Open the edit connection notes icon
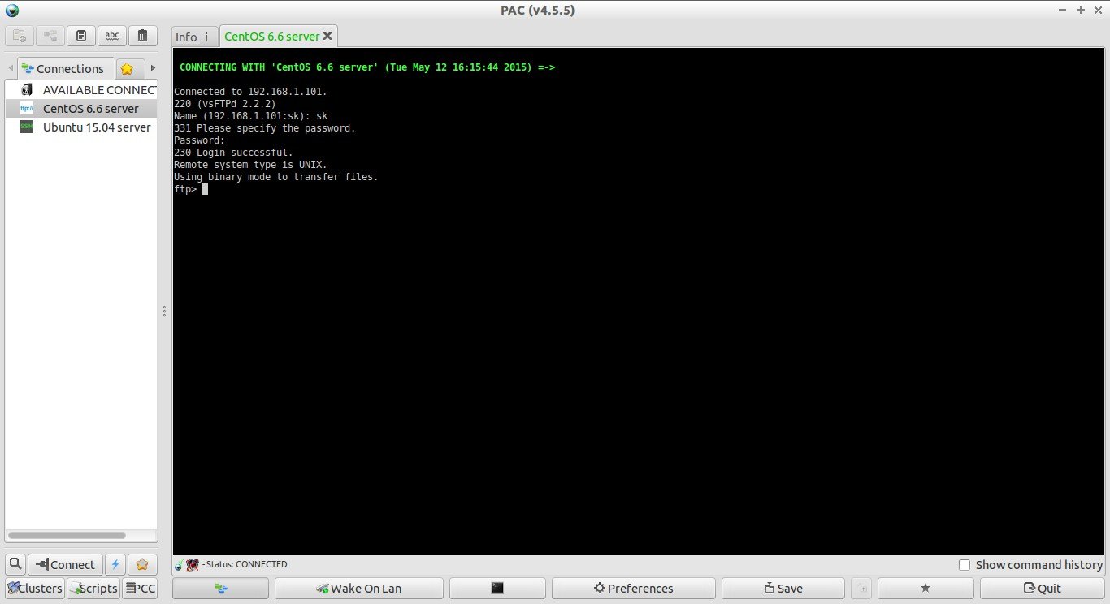 (x=81, y=36)
